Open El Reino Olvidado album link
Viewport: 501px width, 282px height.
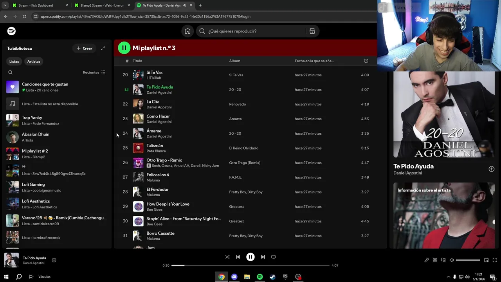243,148
